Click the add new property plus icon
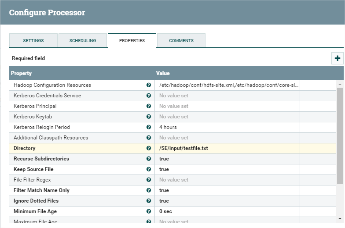The height and width of the screenshot is (228, 345). 338,58
